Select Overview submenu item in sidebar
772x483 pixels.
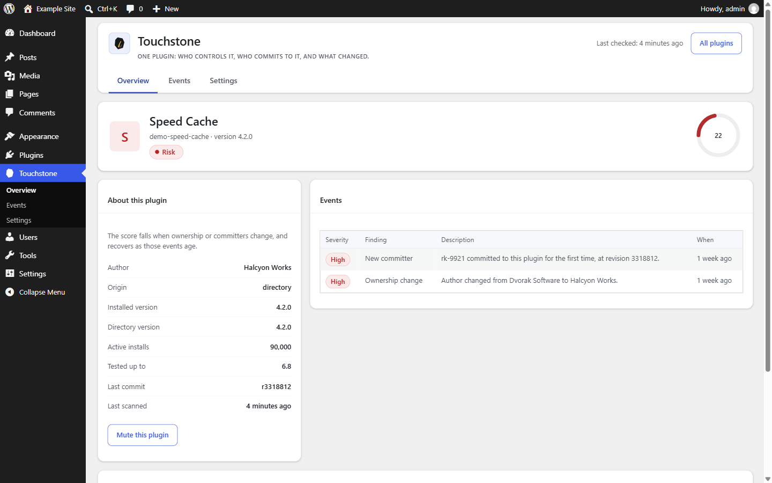pos(21,191)
